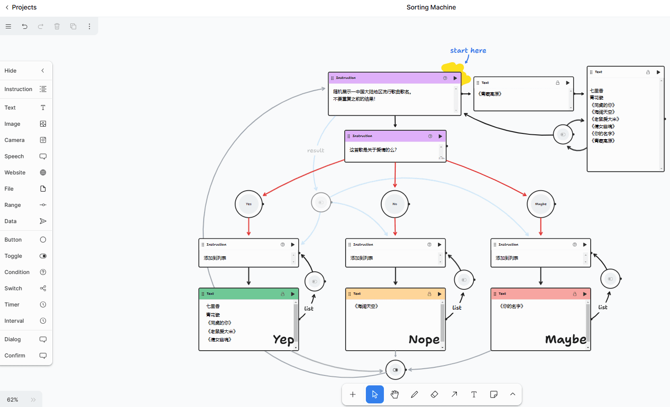Image resolution: width=670 pixels, height=407 pixels.
Task: Duplicate selection with copy icon
Action: [73, 27]
